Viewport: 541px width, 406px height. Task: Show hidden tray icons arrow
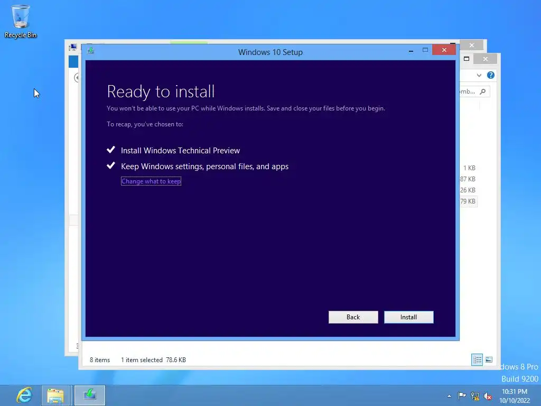coord(449,396)
